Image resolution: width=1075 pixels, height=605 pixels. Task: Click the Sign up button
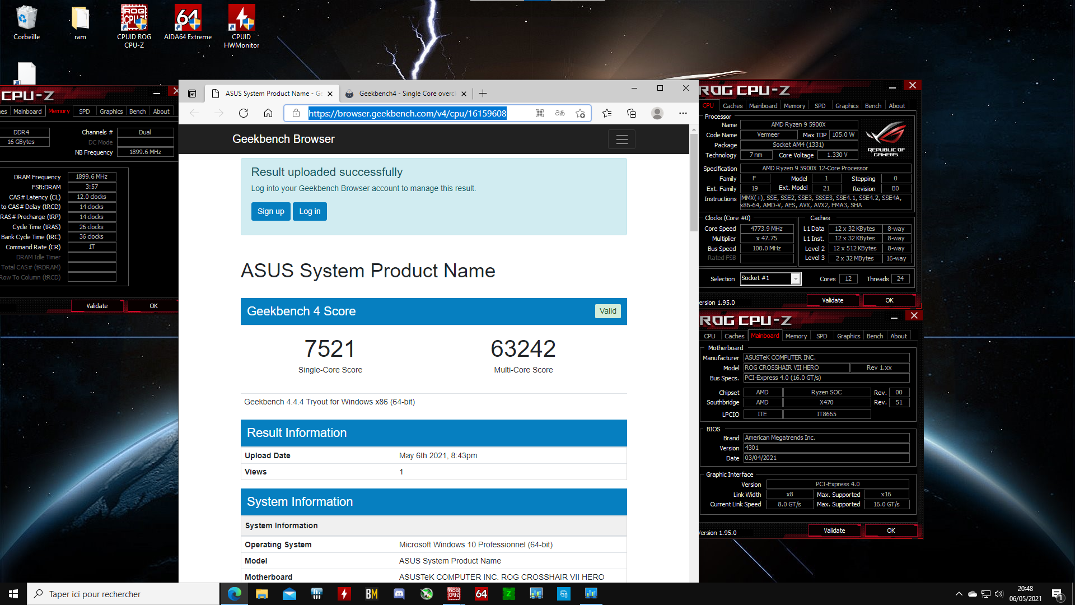coord(271,211)
